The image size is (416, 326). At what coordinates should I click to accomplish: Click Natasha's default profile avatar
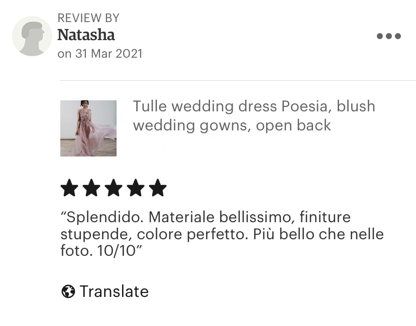coord(32,36)
